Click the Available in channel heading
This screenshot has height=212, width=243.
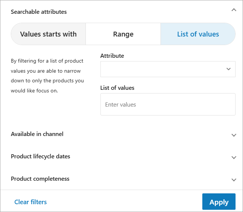click(x=37, y=134)
